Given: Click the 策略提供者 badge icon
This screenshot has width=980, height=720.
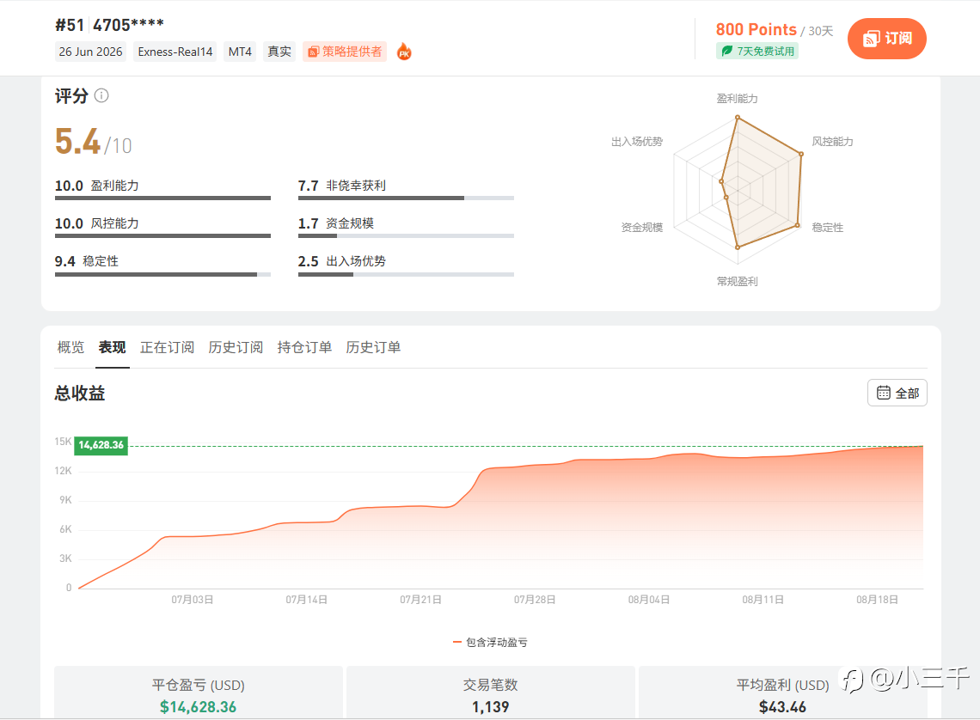Looking at the screenshot, I should [314, 52].
